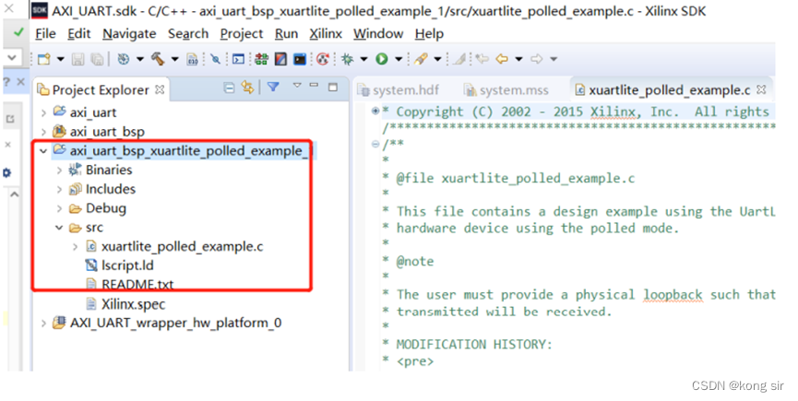
Task: Expand AXI_UART_wrapper_hw_platform_0 node
Action: point(43,324)
